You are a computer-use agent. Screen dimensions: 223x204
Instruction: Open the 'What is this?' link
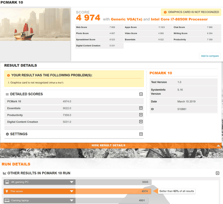coord(56,83)
